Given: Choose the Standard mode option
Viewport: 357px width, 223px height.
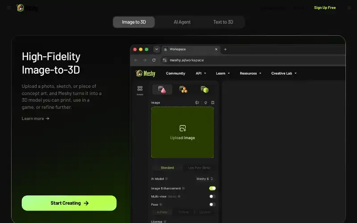Looking at the screenshot, I should (167, 168).
